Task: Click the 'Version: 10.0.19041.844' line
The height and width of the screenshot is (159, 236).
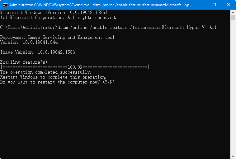Action: [29, 42]
